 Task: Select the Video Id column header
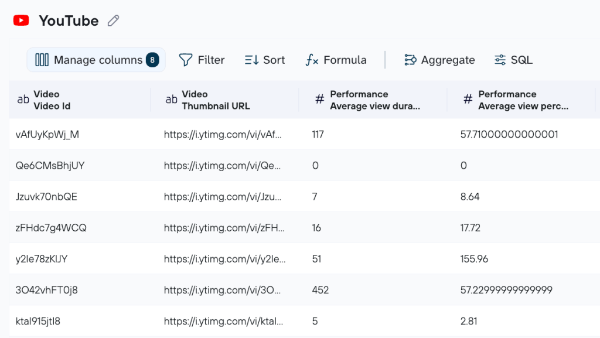[80, 100]
